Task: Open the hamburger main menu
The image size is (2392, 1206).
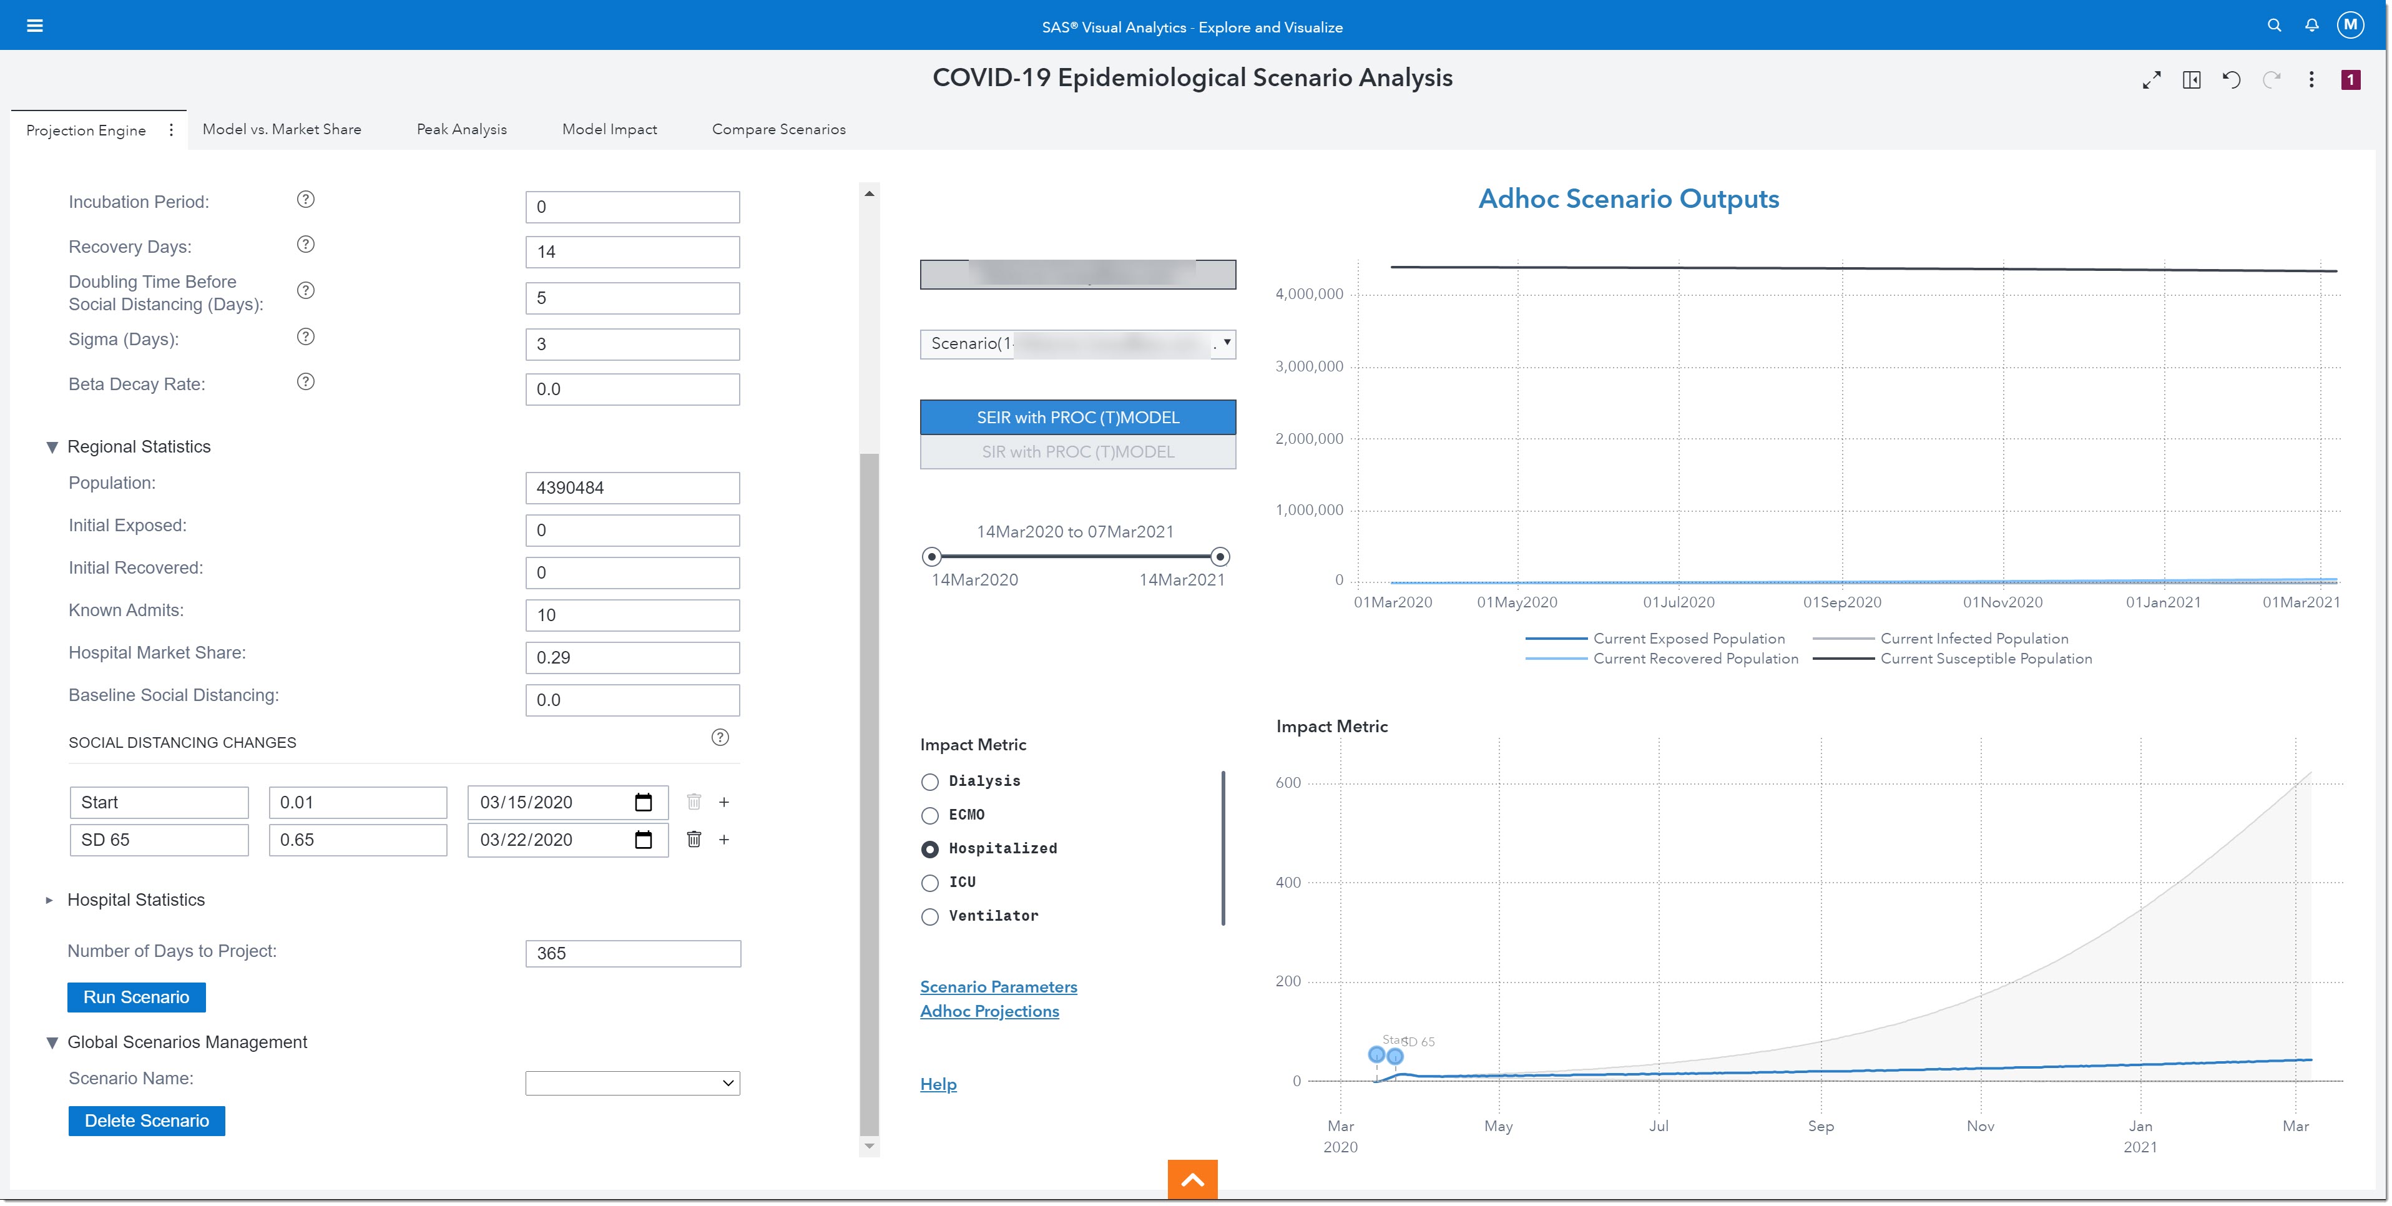Action: [x=34, y=25]
